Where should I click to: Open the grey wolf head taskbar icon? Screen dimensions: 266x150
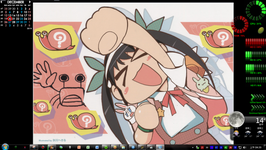tap(70, 147)
